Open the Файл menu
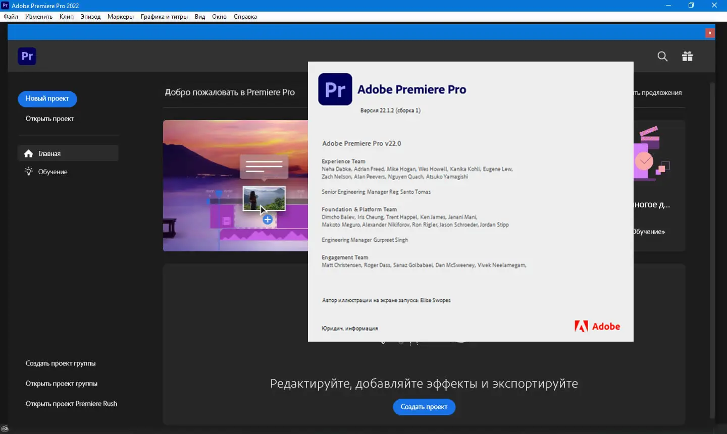The height and width of the screenshot is (434, 727). [11, 17]
